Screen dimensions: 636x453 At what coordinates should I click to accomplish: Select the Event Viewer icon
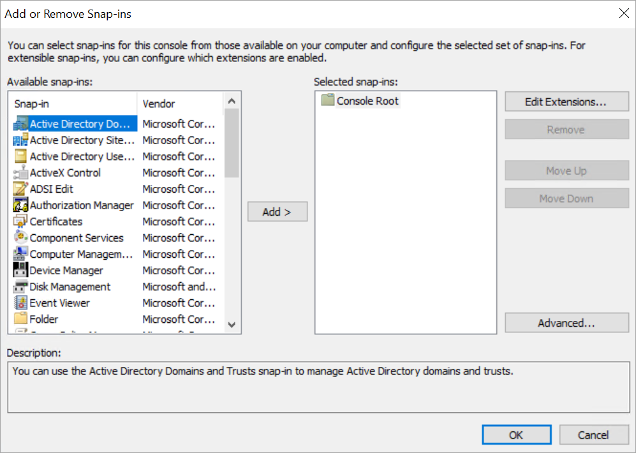[20, 303]
